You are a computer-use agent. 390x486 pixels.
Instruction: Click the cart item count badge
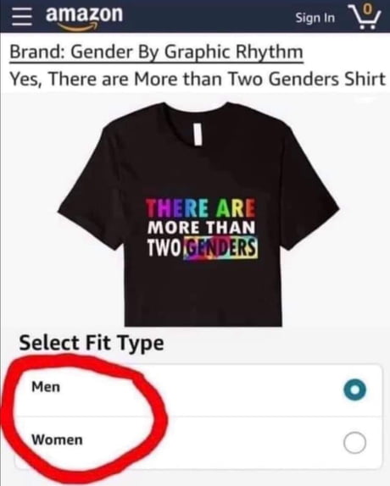click(367, 9)
